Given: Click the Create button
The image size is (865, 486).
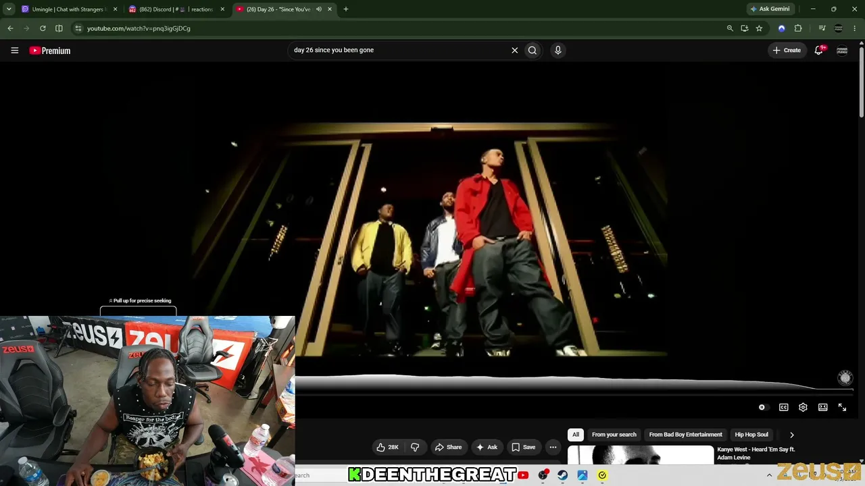Looking at the screenshot, I should [x=787, y=50].
